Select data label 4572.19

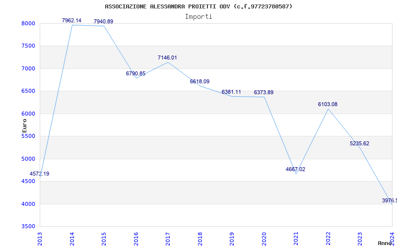(40, 174)
